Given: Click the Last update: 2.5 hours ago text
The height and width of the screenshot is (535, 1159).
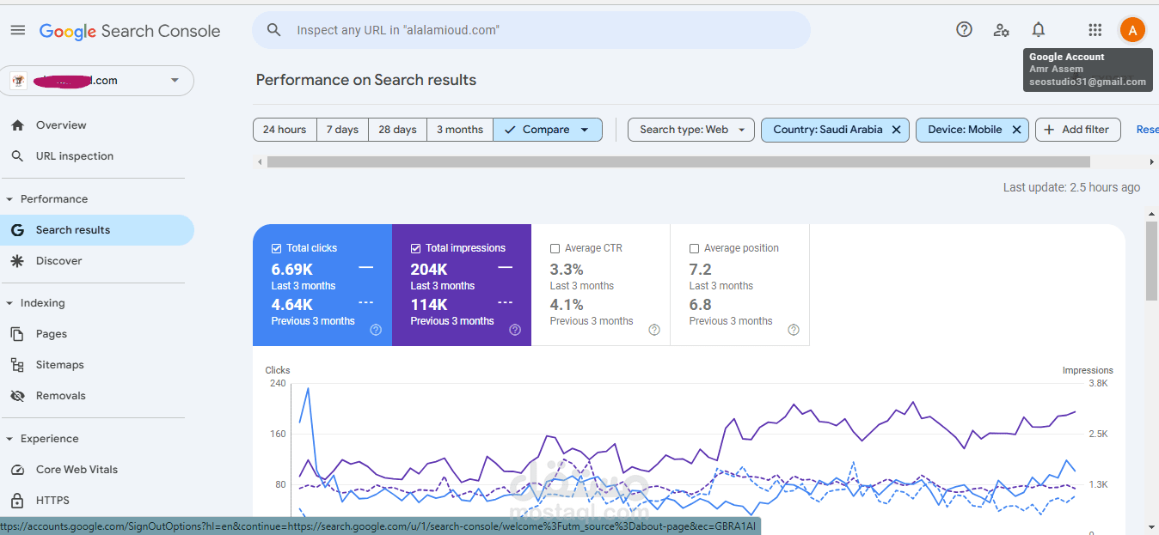Looking at the screenshot, I should (1071, 187).
